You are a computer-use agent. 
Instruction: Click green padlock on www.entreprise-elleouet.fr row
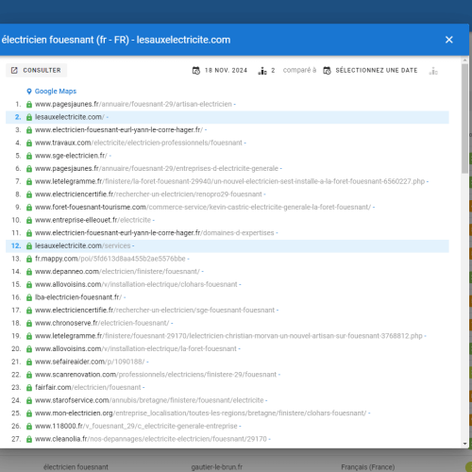coord(29,220)
